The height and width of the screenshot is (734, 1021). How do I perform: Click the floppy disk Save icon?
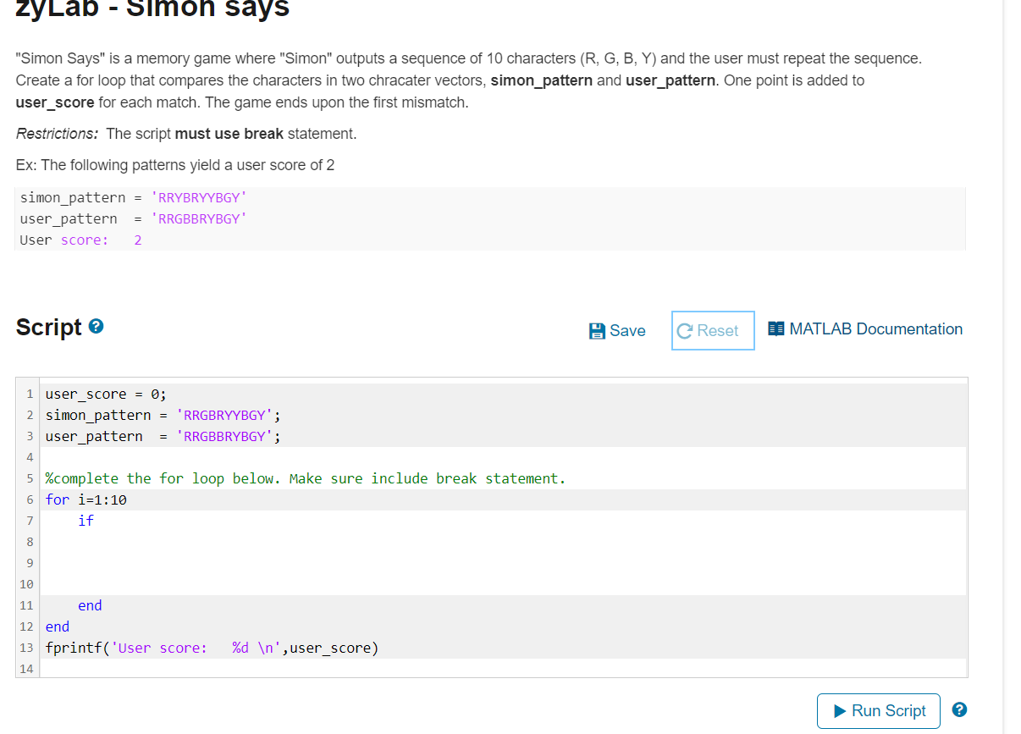pos(597,331)
